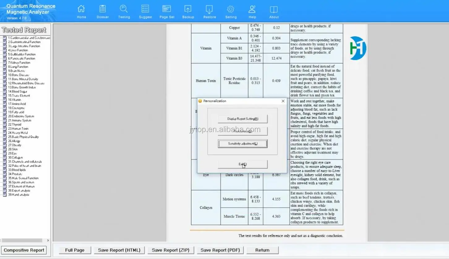Open the About book icon

point(274,12)
